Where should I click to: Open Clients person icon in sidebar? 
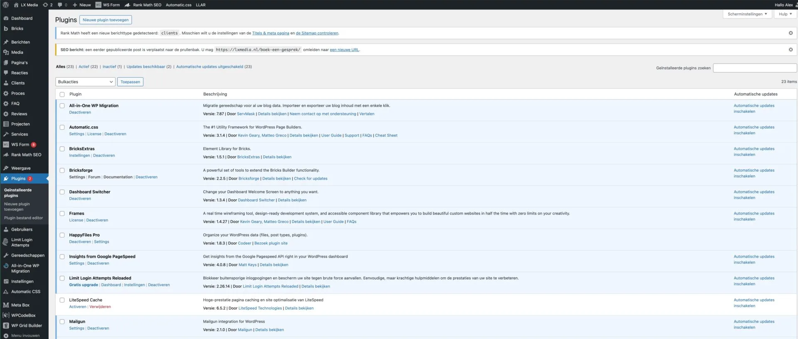tap(6, 83)
